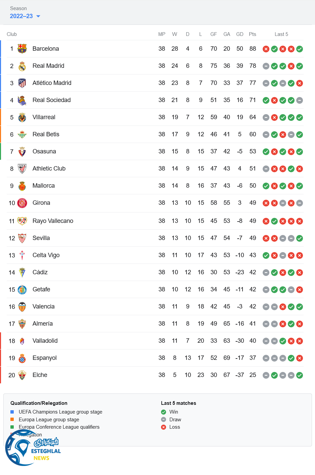Screen dimensions: 315x475
Task: Open the Season 2022–23 dropdown
Action: 25,16
